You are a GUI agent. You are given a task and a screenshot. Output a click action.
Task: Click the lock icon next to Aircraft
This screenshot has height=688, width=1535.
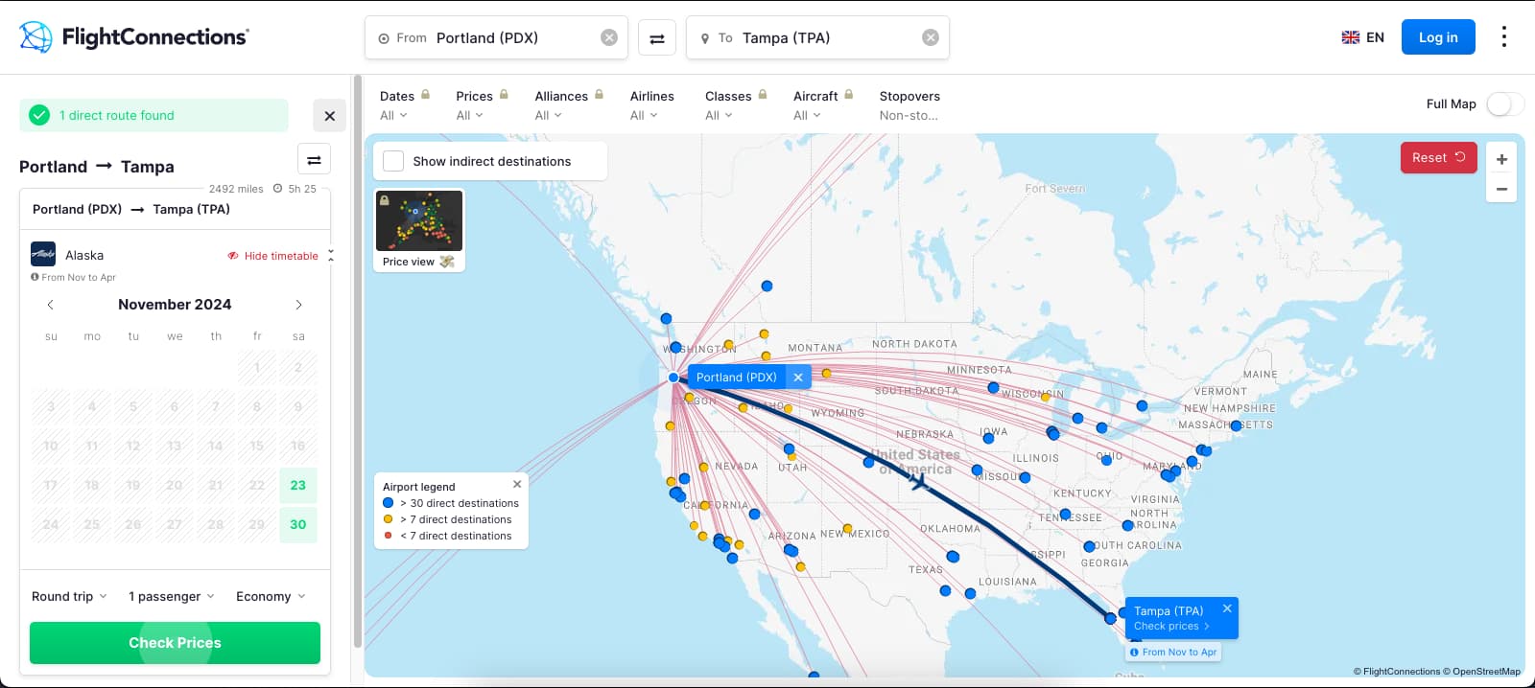[x=849, y=95]
